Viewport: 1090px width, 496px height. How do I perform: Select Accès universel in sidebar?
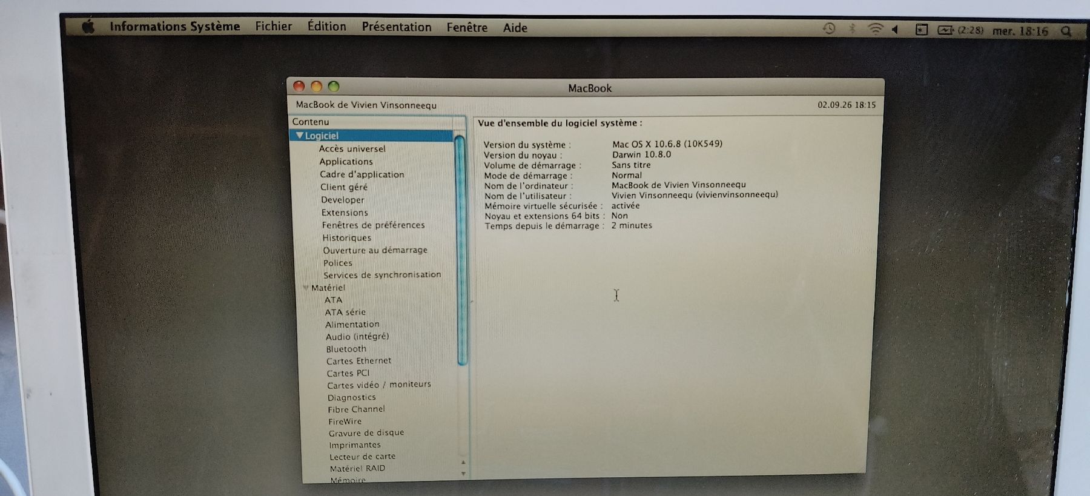coord(352,149)
